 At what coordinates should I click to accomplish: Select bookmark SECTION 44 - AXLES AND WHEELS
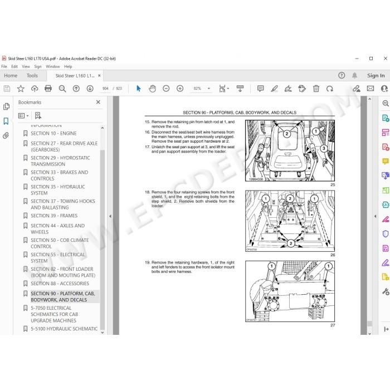pyautogui.click(x=58, y=229)
